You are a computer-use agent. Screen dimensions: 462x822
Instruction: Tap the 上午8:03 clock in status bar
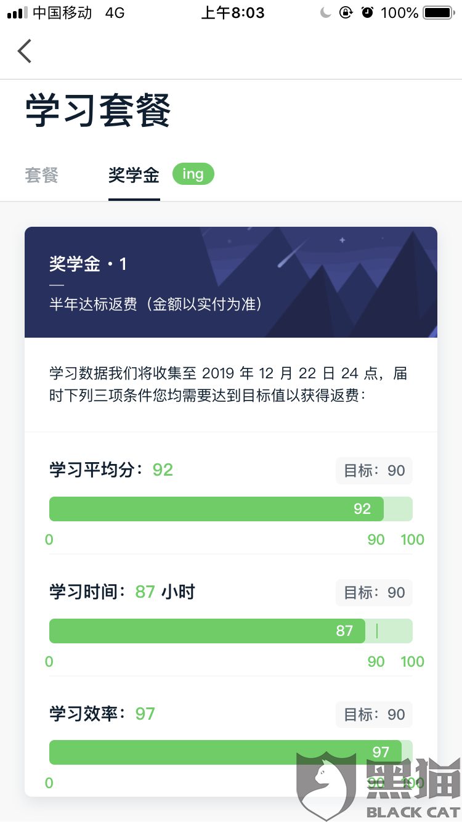[233, 12]
